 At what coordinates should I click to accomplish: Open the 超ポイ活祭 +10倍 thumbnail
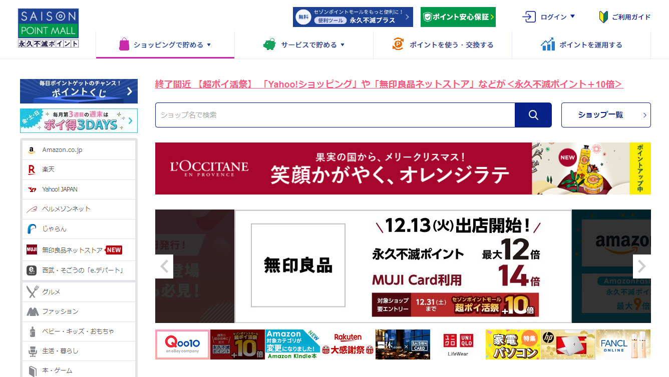pyautogui.click(x=237, y=344)
